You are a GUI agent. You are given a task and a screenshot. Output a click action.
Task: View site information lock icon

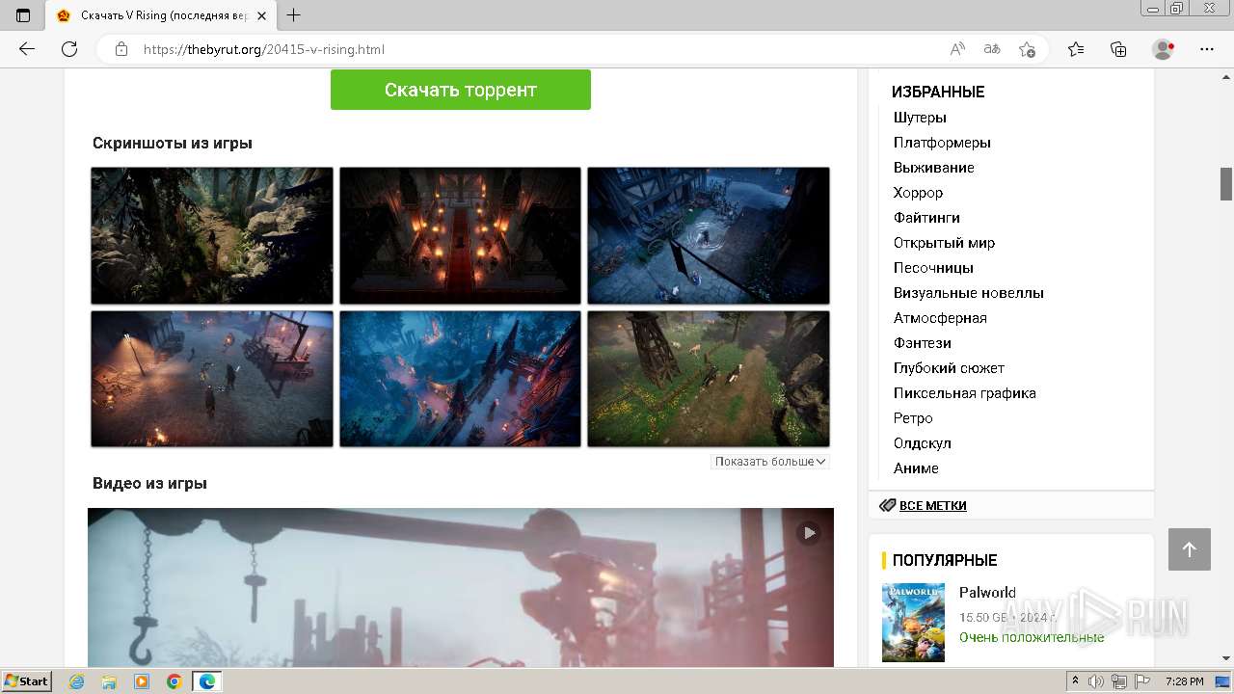click(121, 49)
